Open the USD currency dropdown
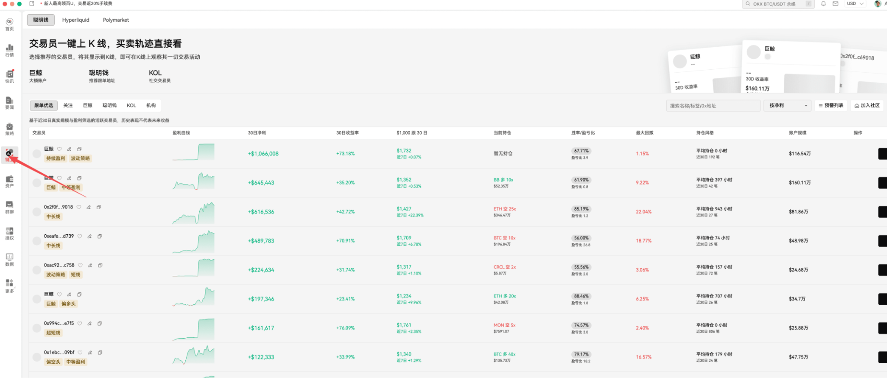Image resolution: width=887 pixels, height=378 pixels. click(855, 3)
